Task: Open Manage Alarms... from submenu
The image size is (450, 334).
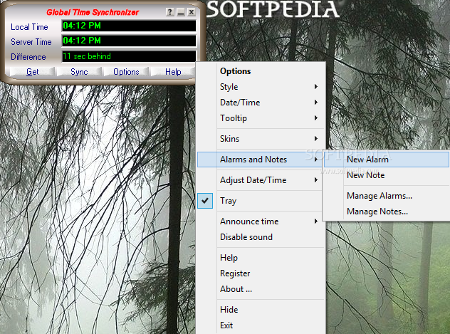Action: tap(387, 196)
